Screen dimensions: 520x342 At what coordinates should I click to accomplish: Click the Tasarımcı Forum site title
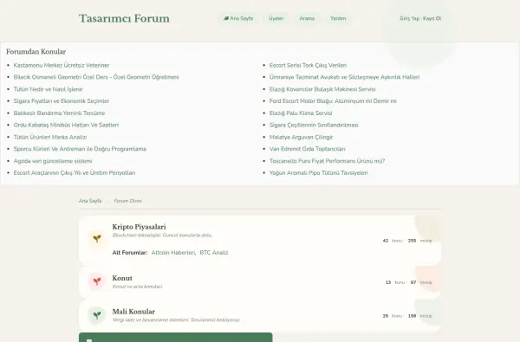(x=124, y=18)
